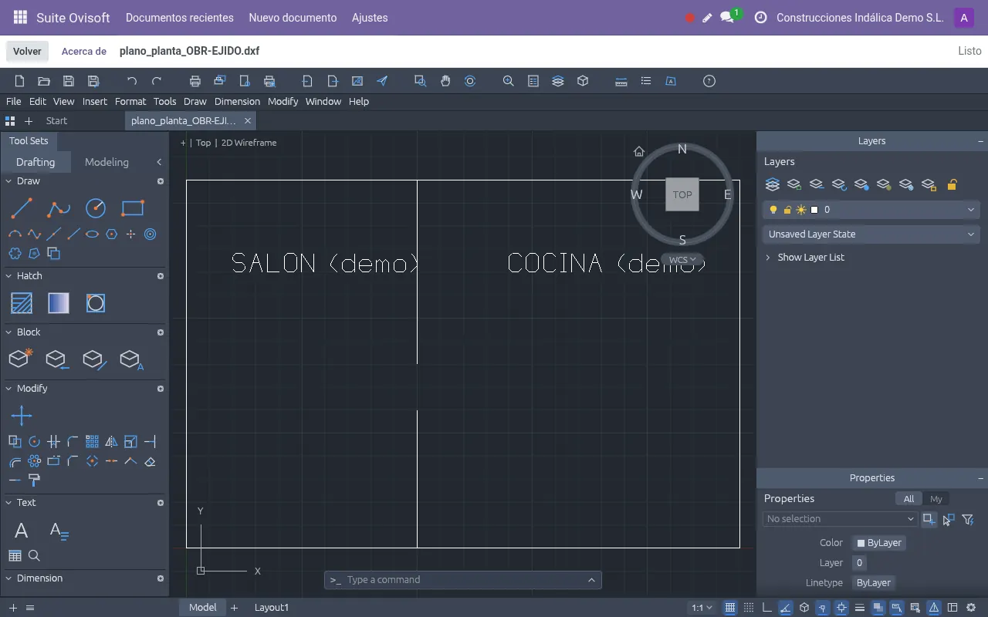Switch to the Layout1 tab

pos(272,608)
